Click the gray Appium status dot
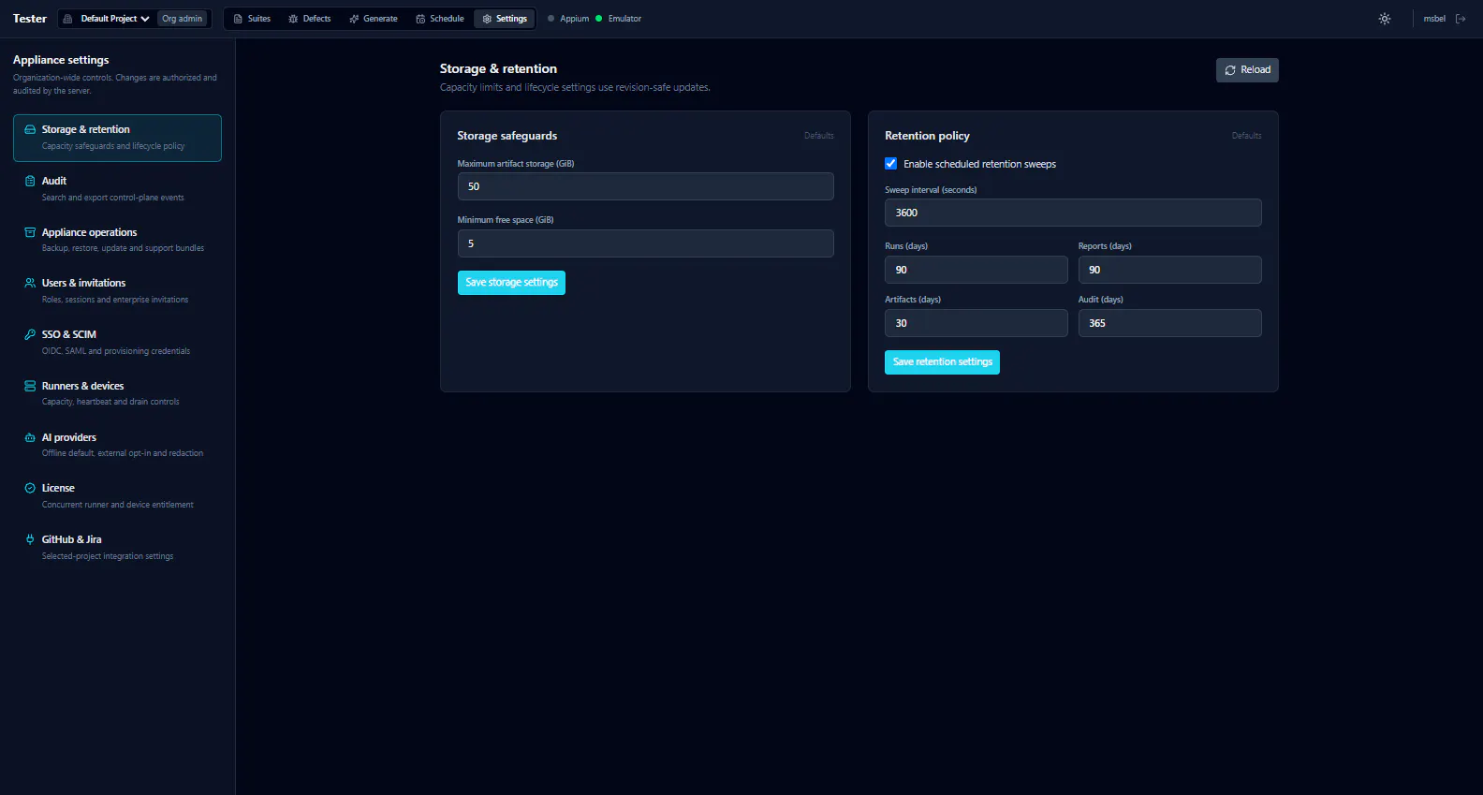Image resolution: width=1483 pixels, height=795 pixels. tap(551, 19)
